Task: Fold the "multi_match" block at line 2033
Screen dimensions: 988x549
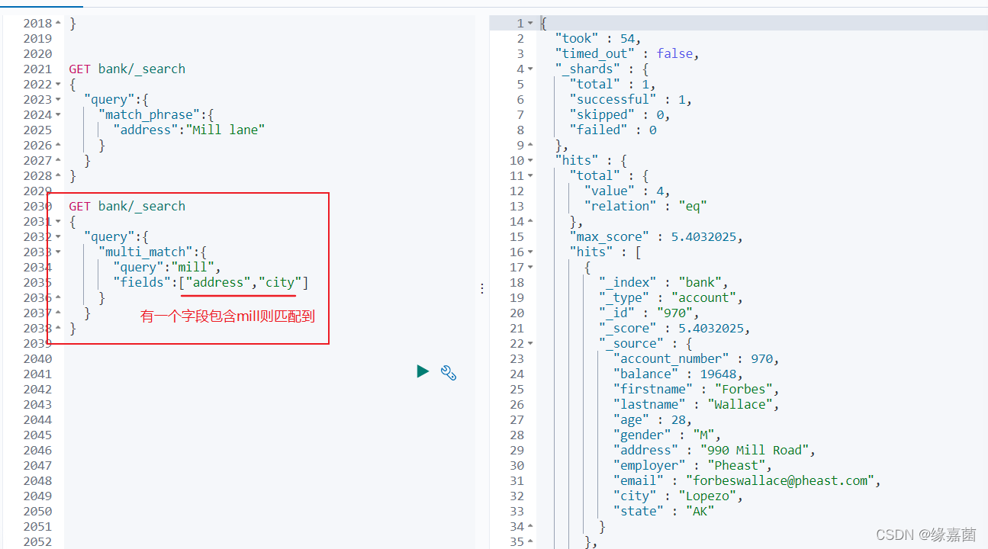Action: coord(59,252)
